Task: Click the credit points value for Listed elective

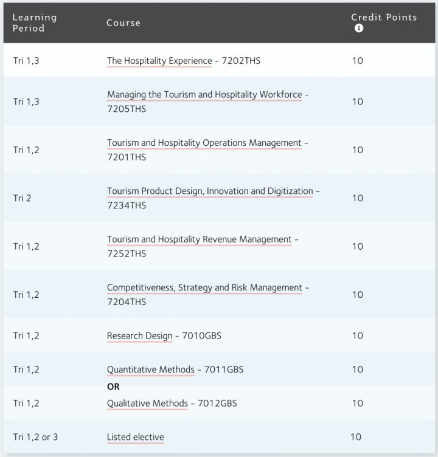Action: [355, 436]
